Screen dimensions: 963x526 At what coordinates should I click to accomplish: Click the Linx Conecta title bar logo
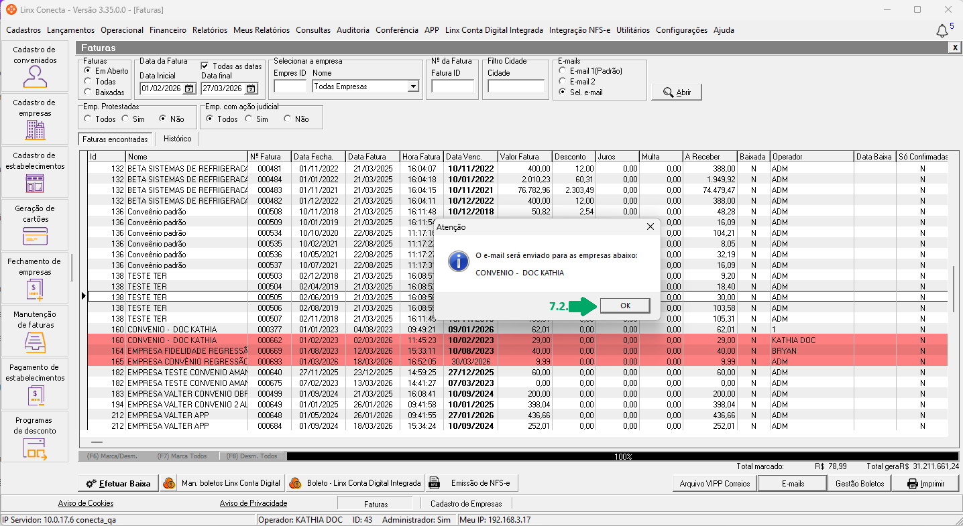coord(11,9)
